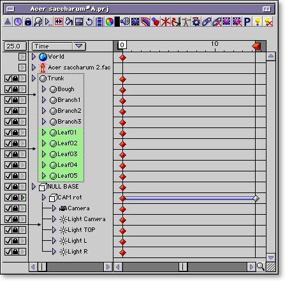Click the blue letter P icon
This screenshot has width=285, height=281.
pos(247,22)
